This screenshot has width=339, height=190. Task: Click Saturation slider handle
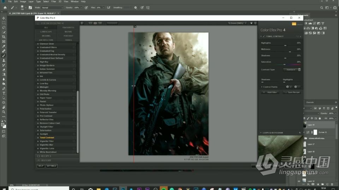tap(285, 64)
